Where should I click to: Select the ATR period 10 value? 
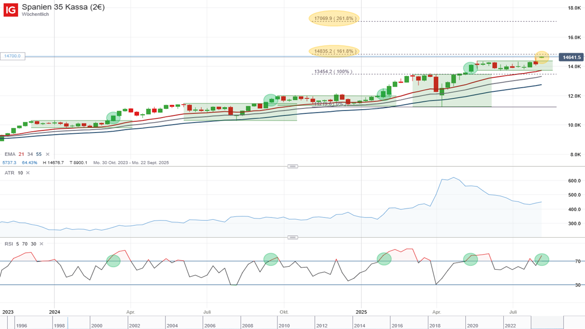(x=20, y=173)
